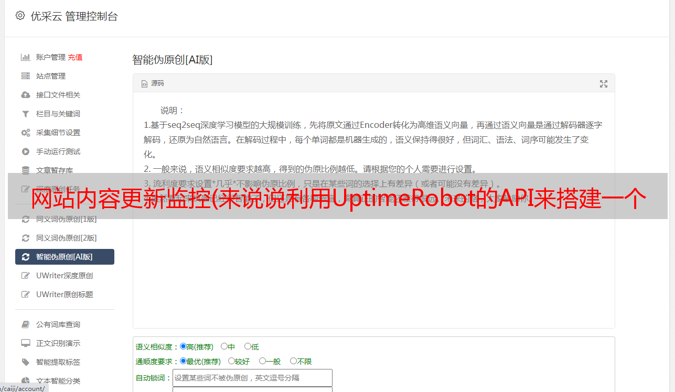
Task: Click the database icon for 文章暂存库
Action: (25, 170)
